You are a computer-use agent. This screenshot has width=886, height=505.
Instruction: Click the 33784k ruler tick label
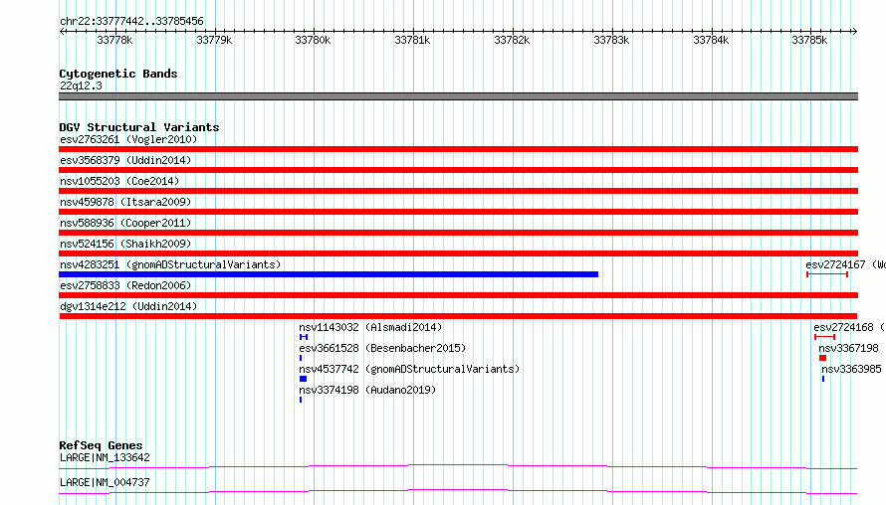pyautogui.click(x=711, y=40)
